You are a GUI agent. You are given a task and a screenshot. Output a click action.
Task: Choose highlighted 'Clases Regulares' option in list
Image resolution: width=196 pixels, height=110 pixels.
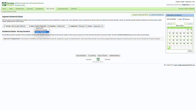(x=42, y=32)
